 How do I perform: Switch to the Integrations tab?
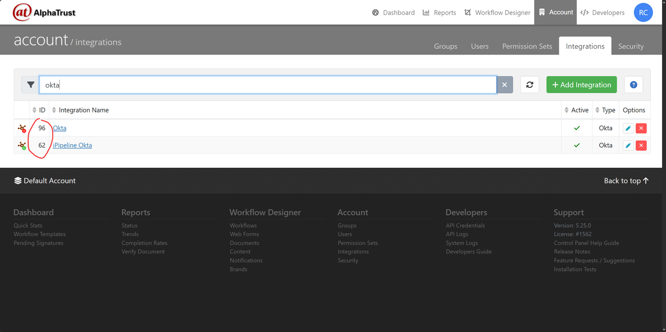585,46
